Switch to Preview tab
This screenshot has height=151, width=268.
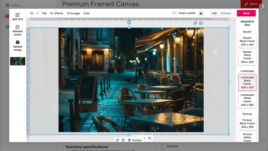point(226,13)
